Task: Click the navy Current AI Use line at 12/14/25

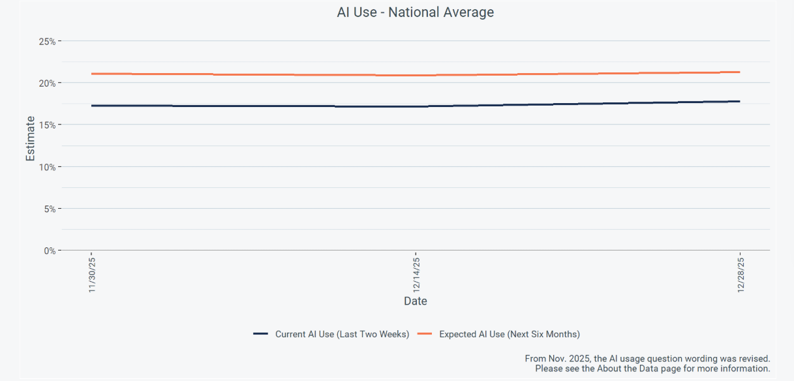Action: [x=416, y=106]
